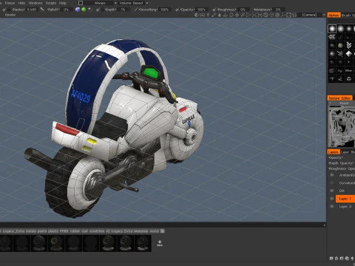Screen dimensions: 355x266
Task: Select the first smart material preview sphere
Action: pos(5,243)
